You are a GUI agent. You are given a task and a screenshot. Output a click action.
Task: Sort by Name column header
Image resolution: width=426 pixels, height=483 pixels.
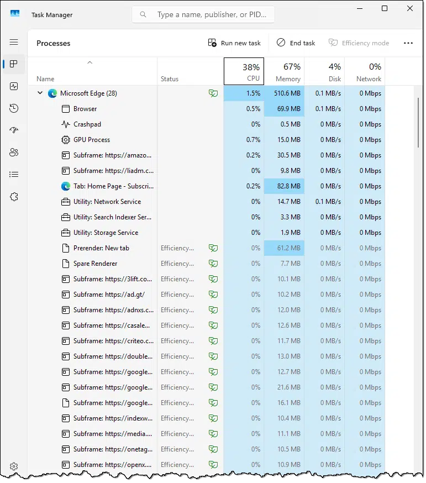[x=92, y=71]
